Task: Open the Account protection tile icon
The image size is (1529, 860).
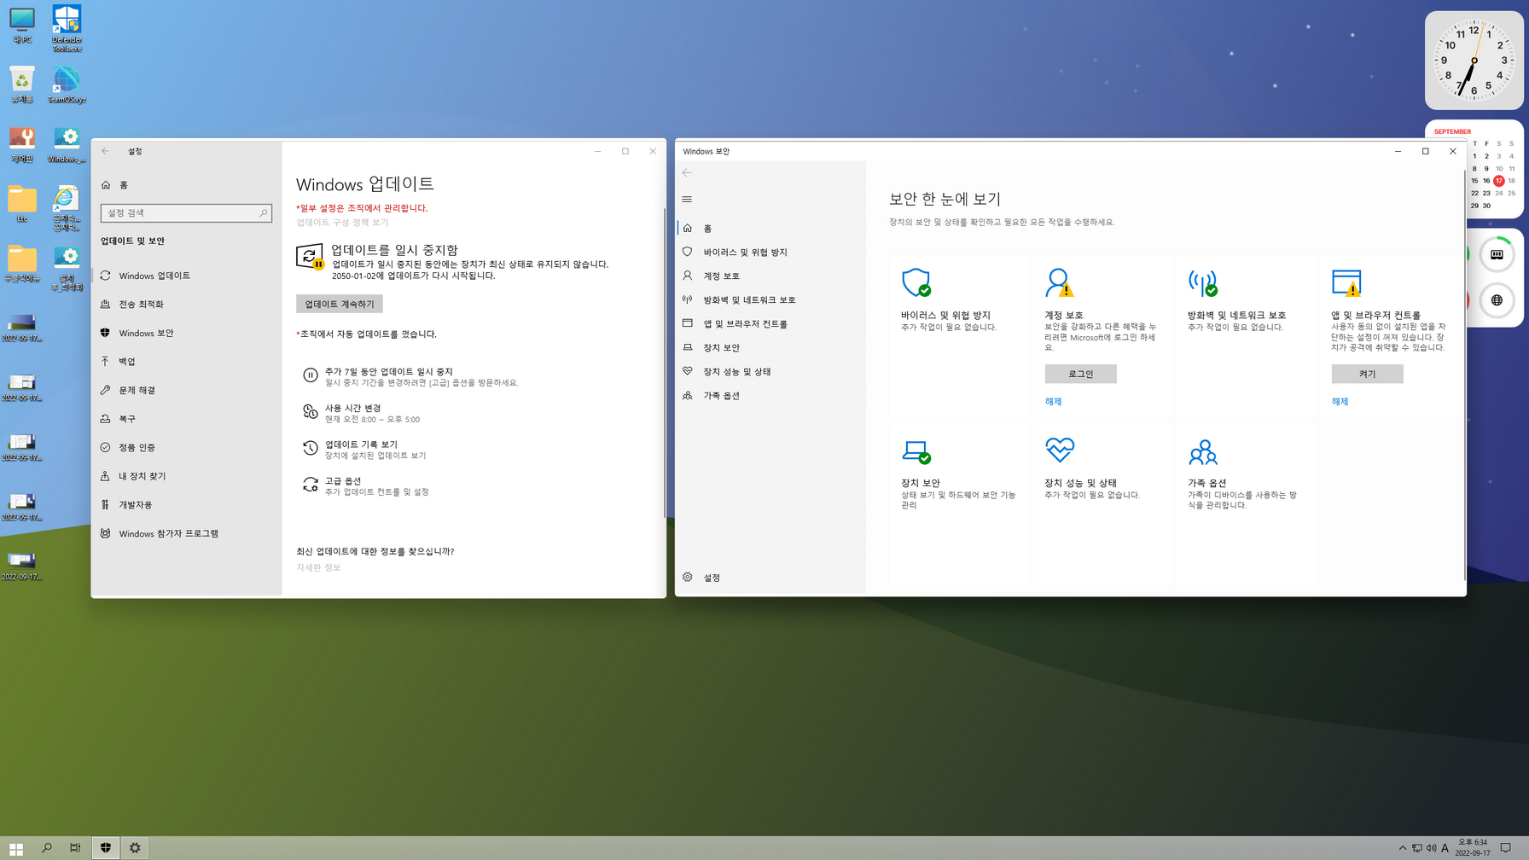Action: [x=1059, y=282]
